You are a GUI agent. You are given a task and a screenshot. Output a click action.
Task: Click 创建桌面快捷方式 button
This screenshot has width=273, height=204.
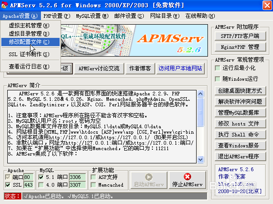[x=240, y=91]
